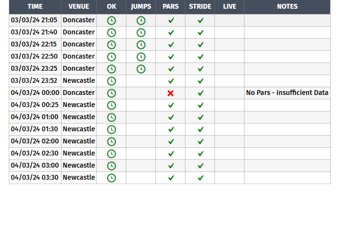The height and width of the screenshot is (234, 350).
Task: Click the STRIDE checkmark for Newcastle 02:00
Action: [200, 141]
